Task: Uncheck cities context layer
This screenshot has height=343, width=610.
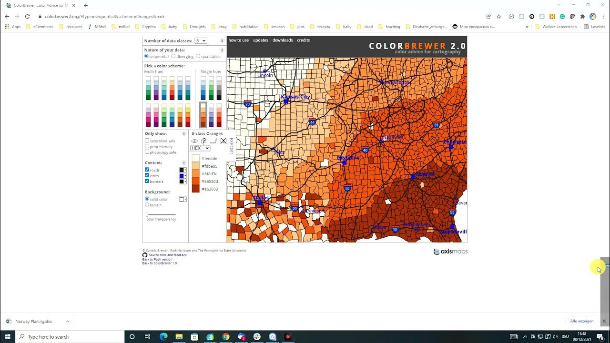Action: coord(147,175)
